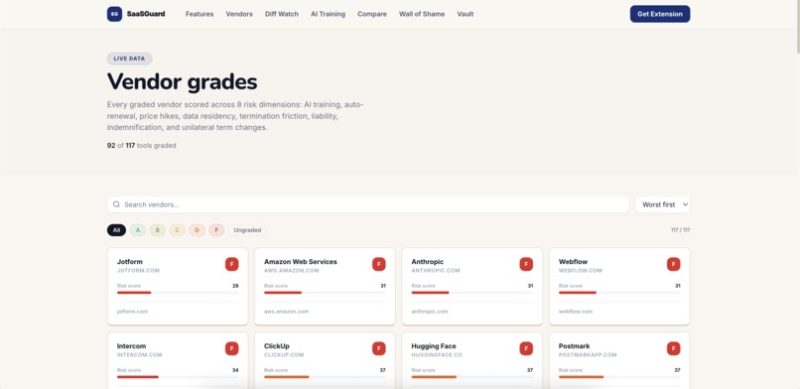Open the Wall of Shame page
The height and width of the screenshot is (389, 800).
[x=422, y=14]
